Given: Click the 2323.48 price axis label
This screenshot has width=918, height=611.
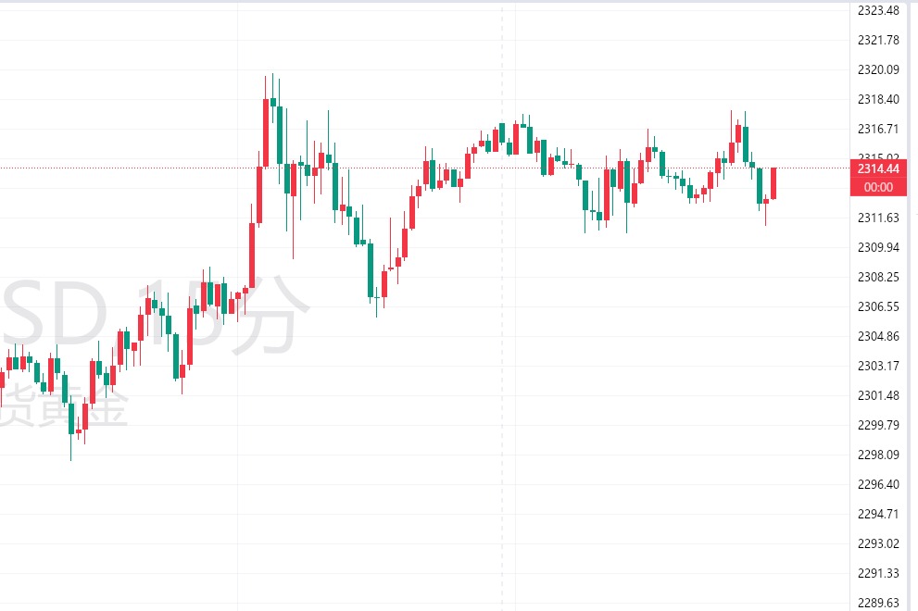Looking at the screenshot, I should pyautogui.click(x=878, y=11).
